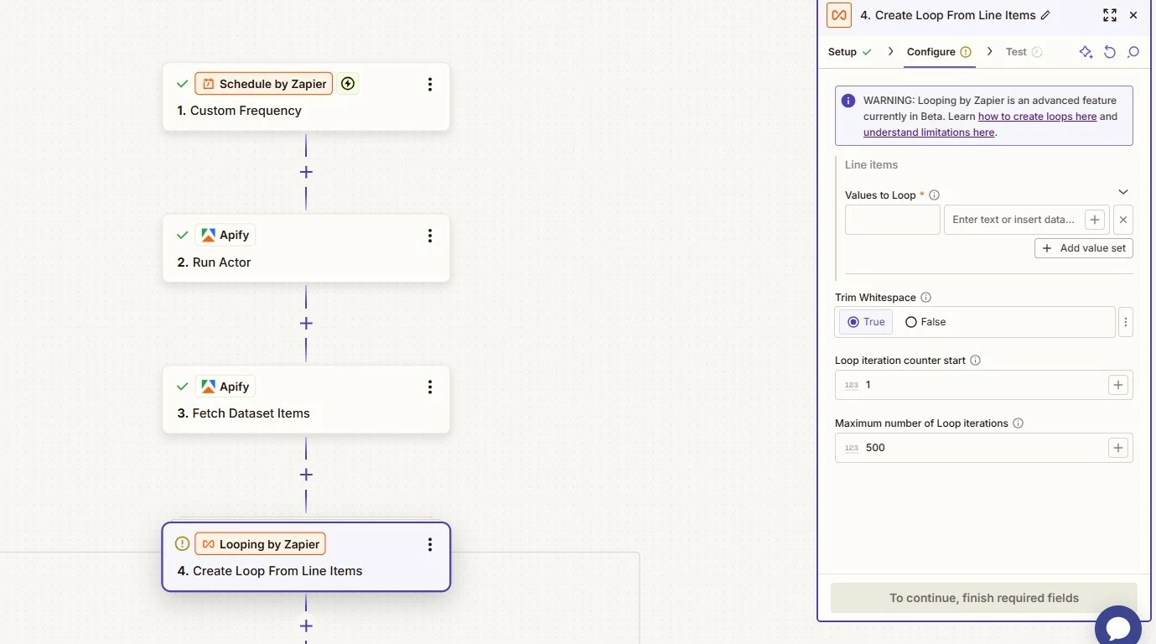
Task: Switch to the Setup tab
Action: (849, 52)
